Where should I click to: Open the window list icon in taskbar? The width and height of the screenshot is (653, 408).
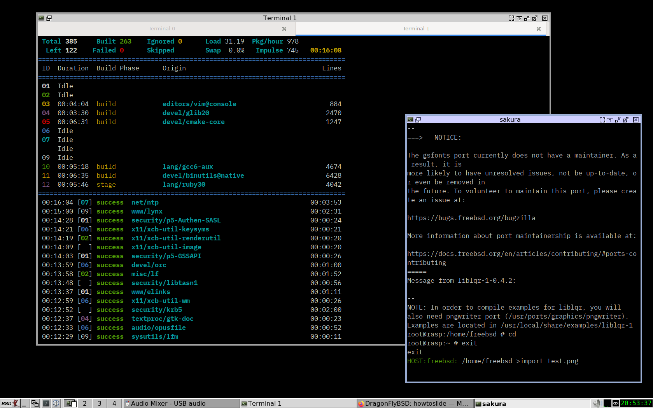pos(35,403)
